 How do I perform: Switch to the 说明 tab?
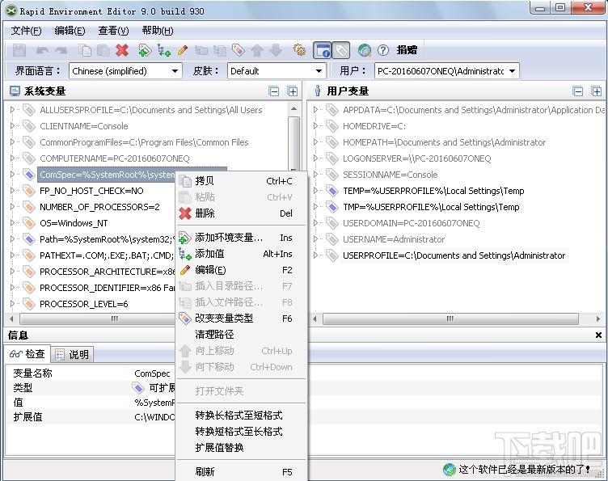72,354
